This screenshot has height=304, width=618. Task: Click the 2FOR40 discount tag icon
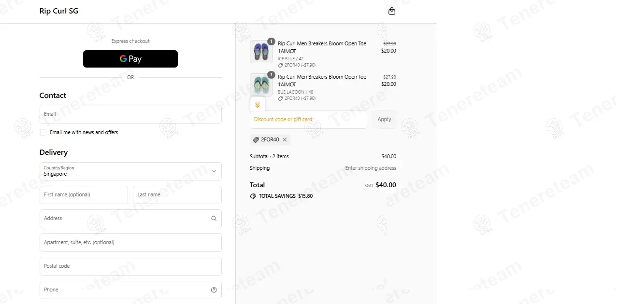256,140
